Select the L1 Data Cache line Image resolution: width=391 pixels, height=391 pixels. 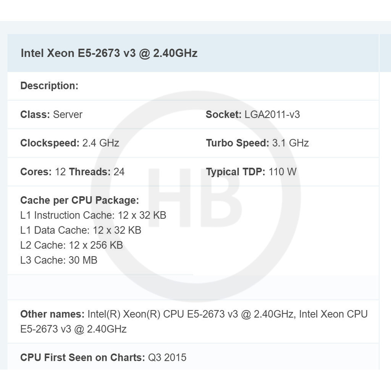pyautogui.click(x=81, y=230)
